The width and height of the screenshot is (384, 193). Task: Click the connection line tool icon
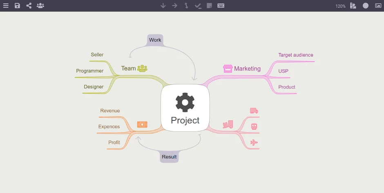pyautogui.click(x=186, y=6)
